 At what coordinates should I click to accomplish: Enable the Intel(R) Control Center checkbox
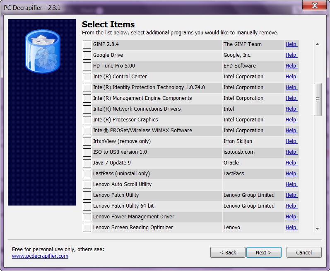tap(87, 77)
